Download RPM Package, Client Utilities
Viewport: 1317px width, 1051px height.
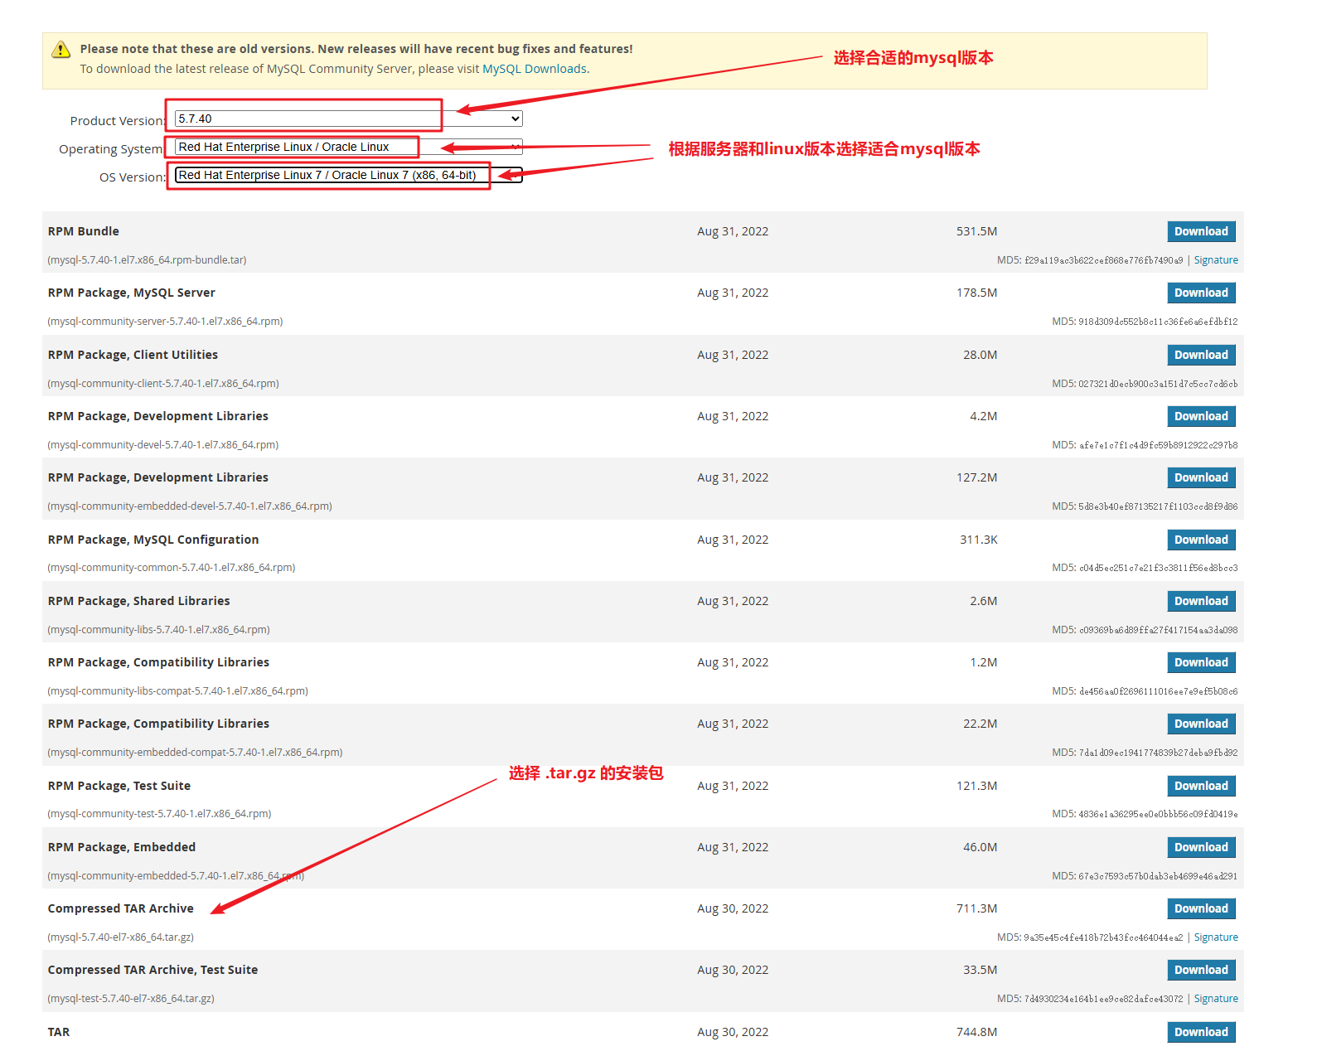point(1201,355)
